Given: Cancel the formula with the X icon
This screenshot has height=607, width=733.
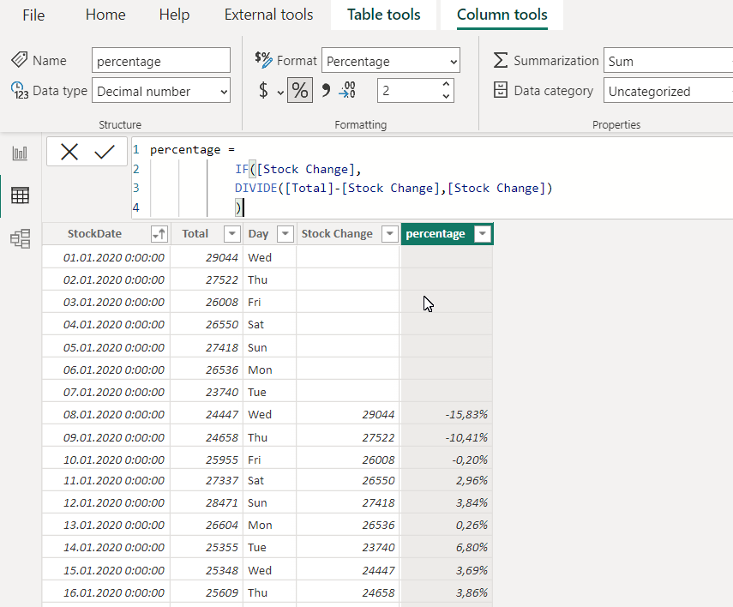Looking at the screenshot, I should pyautogui.click(x=69, y=152).
